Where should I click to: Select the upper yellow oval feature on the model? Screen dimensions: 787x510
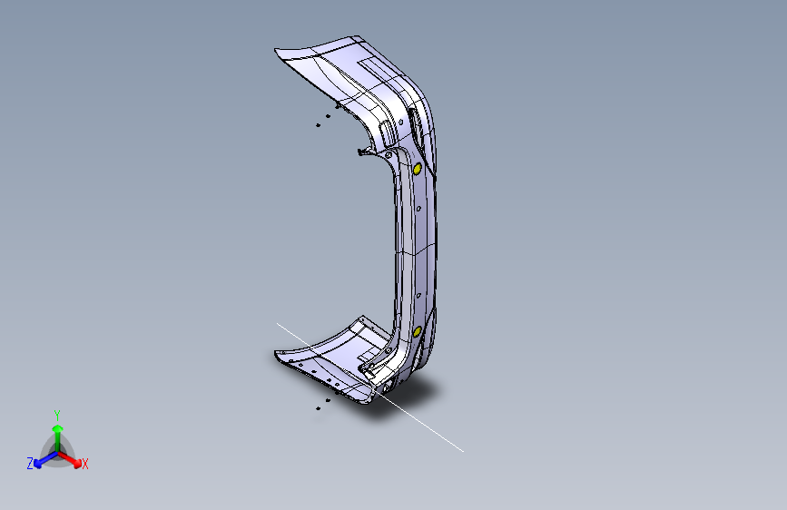[418, 169]
